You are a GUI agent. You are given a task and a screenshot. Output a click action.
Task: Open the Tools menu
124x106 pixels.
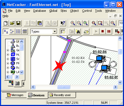click(98, 11)
